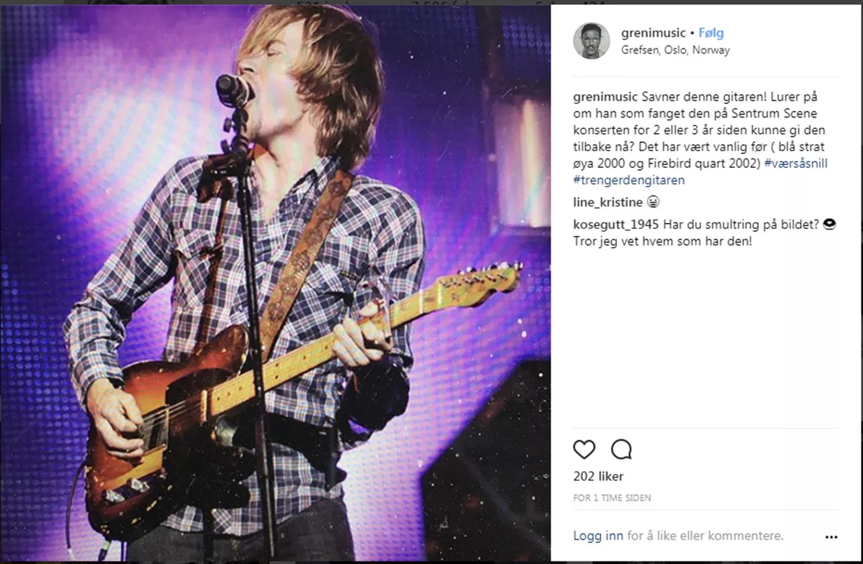Screen dimensions: 863x564
Task: Click the Følg button to follow grenimusic
Action: click(710, 32)
